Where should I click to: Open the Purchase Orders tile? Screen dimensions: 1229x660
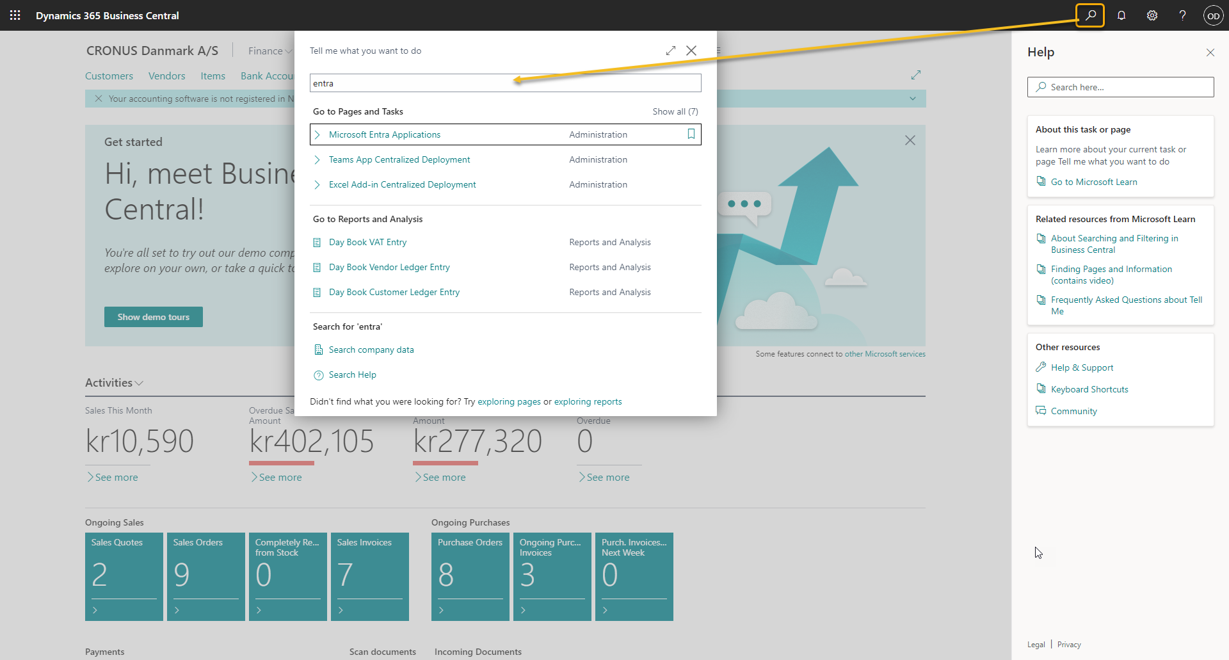470,577
